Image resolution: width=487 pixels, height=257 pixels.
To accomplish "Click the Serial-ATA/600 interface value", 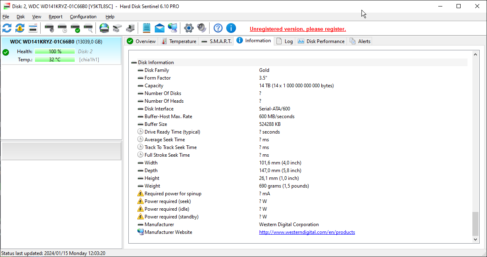I will (275, 109).
